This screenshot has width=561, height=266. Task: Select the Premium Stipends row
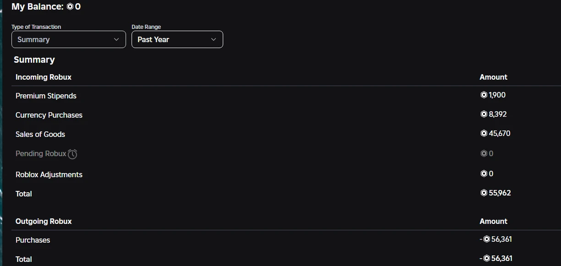[46, 96]
